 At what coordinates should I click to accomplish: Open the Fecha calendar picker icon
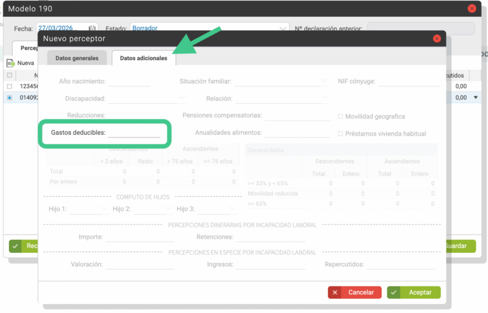tap(92, 28)
